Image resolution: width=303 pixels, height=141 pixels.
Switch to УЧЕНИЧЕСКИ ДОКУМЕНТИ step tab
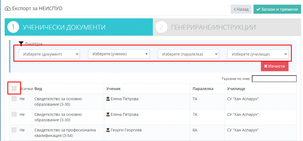pos(79,27)
